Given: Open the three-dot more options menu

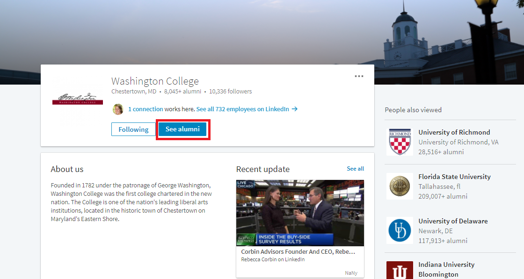Looking at the screenshot, I should click(x=359, y=76).
